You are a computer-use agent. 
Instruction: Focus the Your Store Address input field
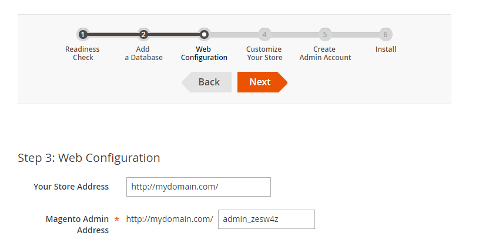tap(198, 187)
